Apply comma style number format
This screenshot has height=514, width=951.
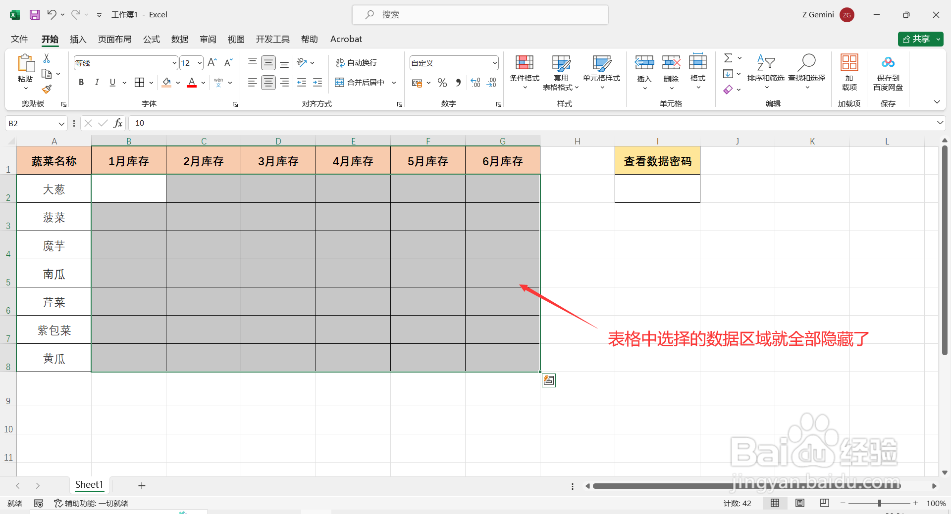click(x=458, y=83)
